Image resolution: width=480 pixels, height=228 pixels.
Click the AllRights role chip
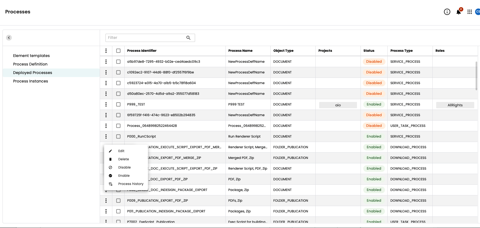(455, 105)
